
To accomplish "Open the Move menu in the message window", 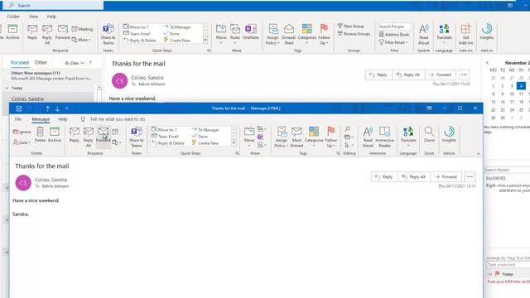I will 249,137.
